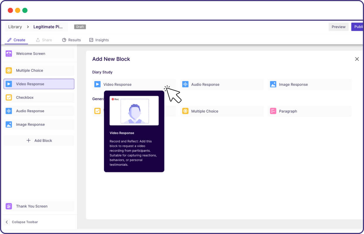Click the Add Block button
Image resolution: width=364 pixels, height=234 pixels.
pos(39,140)
